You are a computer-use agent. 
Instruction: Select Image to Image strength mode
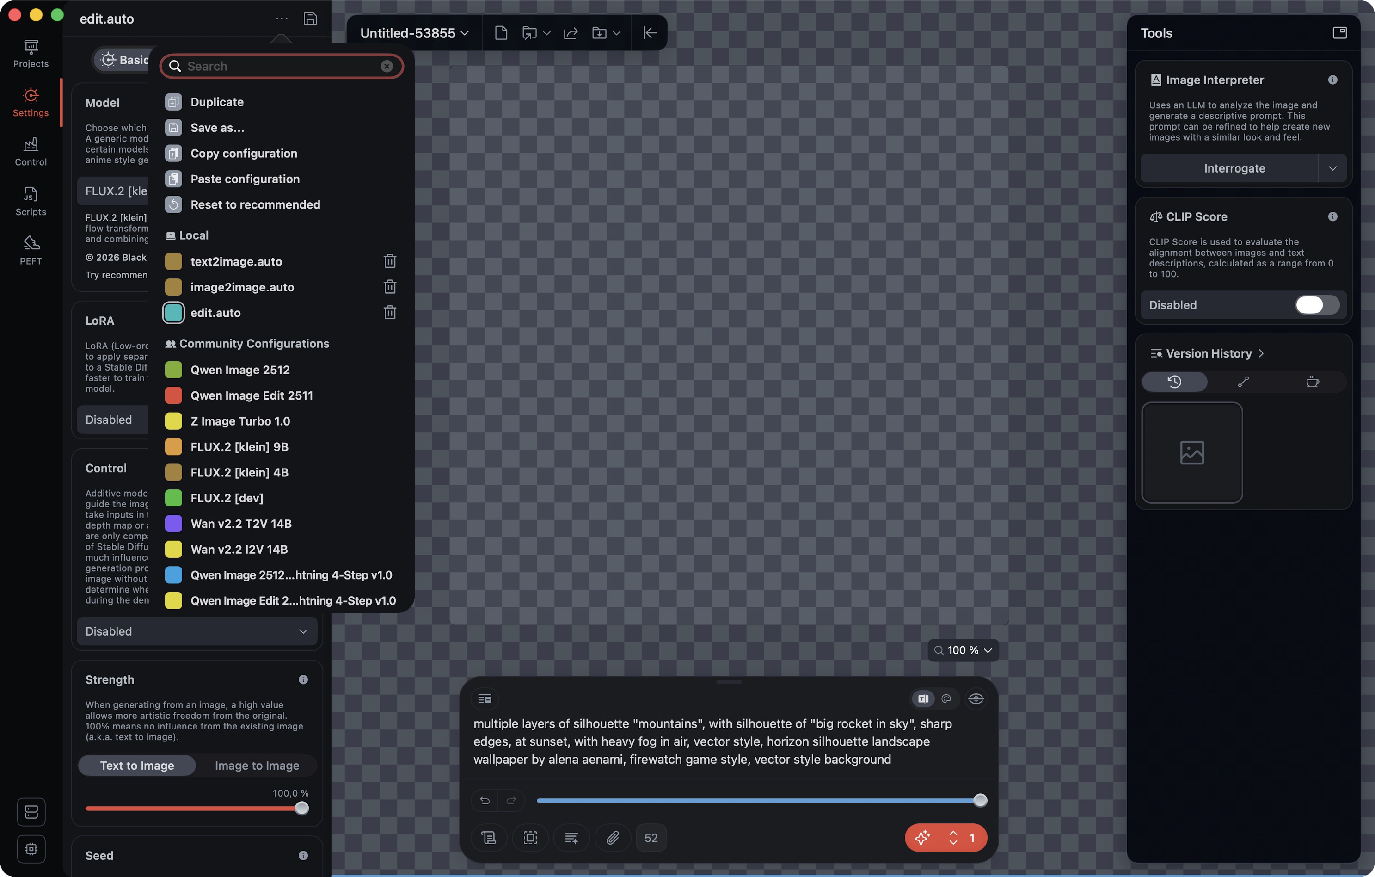[x=257, y=766]
